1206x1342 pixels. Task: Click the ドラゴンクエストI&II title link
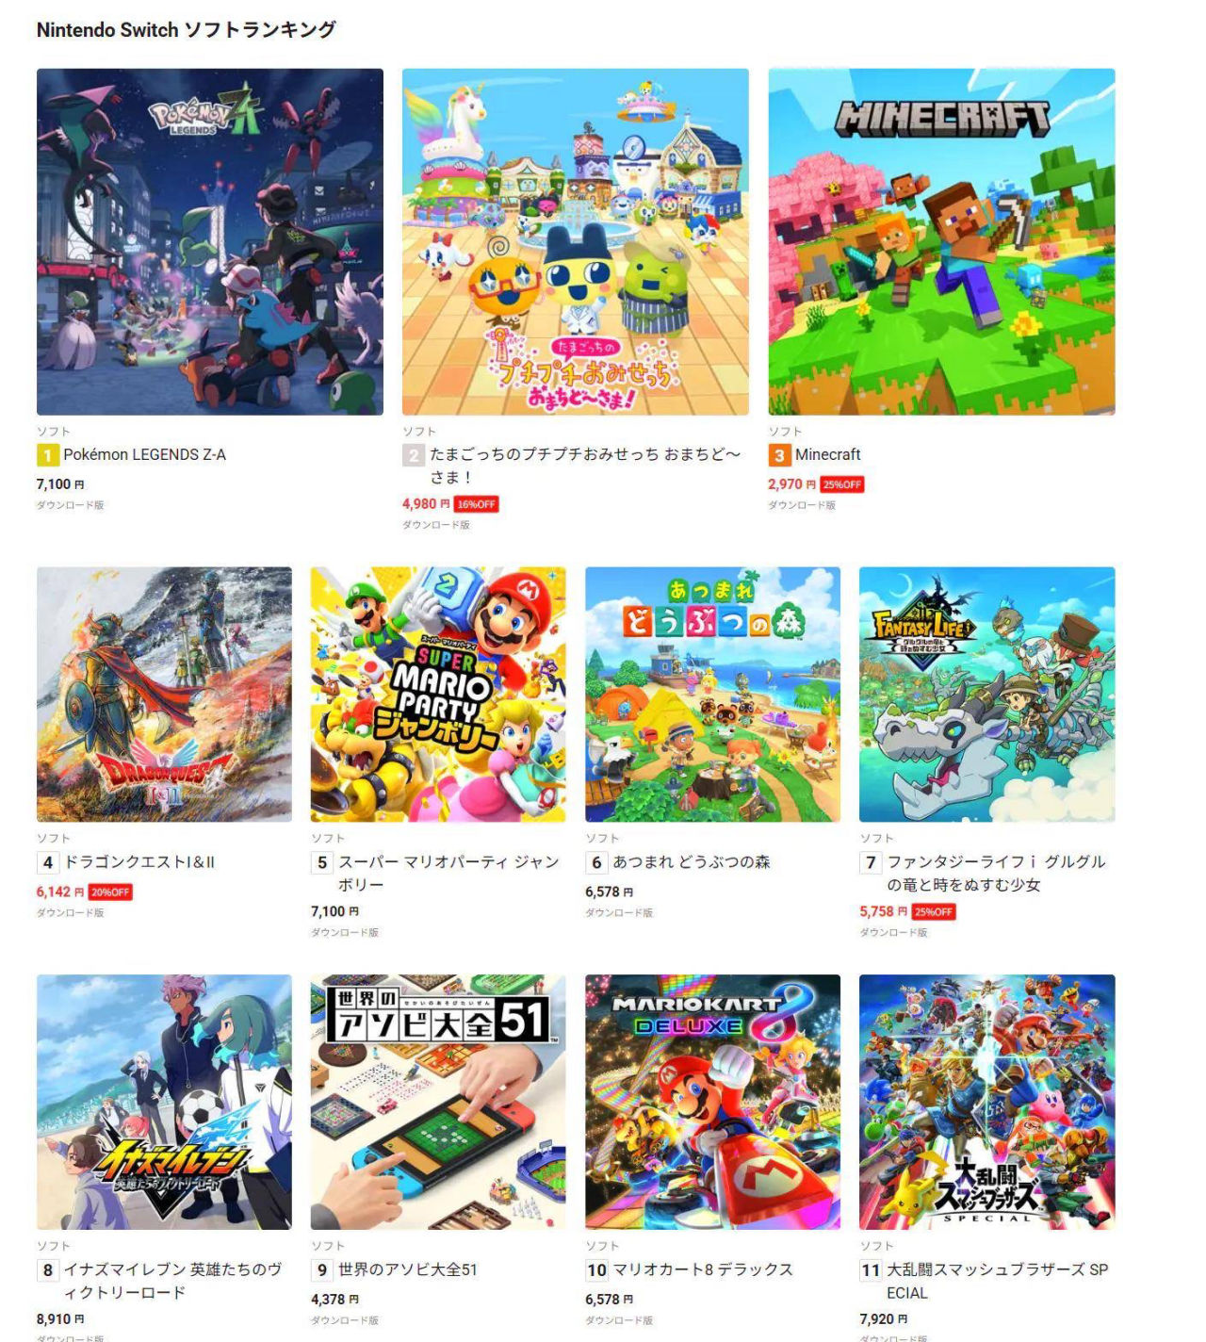pos(139,862)
